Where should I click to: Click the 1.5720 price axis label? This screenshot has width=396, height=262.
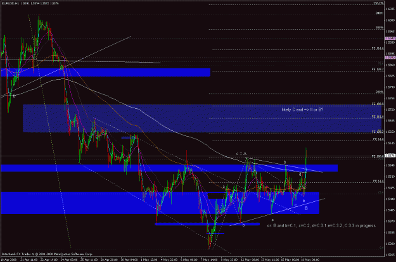click(x=390, y=109)
